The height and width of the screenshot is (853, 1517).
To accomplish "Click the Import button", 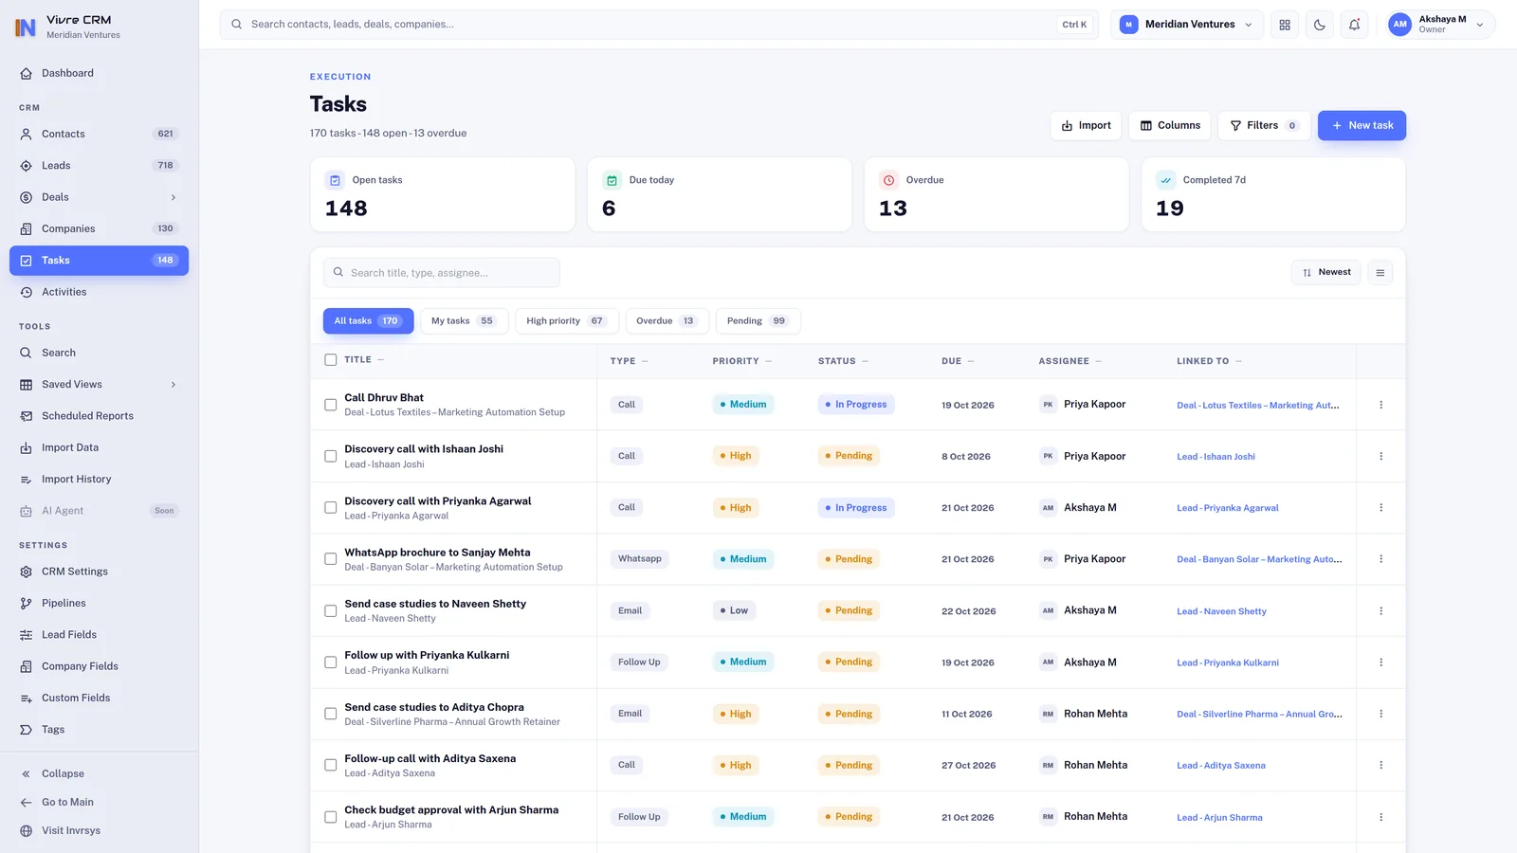I will click(x=1086, y=125).
